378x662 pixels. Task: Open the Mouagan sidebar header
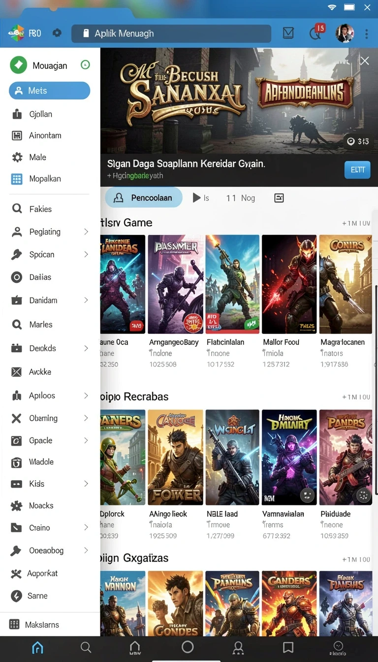(x=50, y=66)
